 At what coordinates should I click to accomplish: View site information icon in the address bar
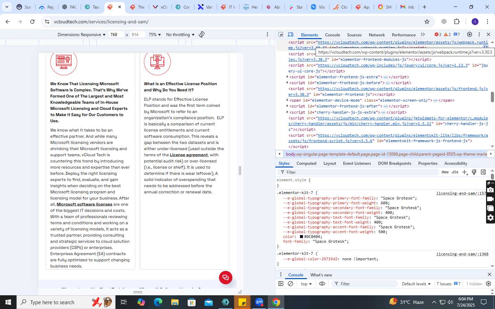click(47, 22)
